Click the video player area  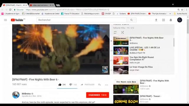point(61,49)
